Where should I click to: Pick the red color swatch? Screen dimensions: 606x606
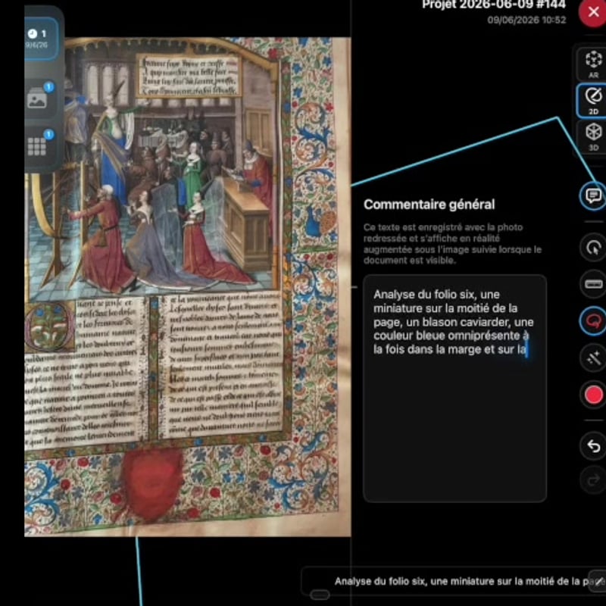tap(594, 395)
